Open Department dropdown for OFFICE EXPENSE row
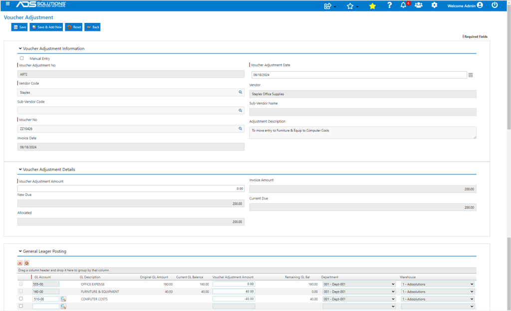Image resolution: width=511 pixels, height=311 pixels. [x=359, y=284]
